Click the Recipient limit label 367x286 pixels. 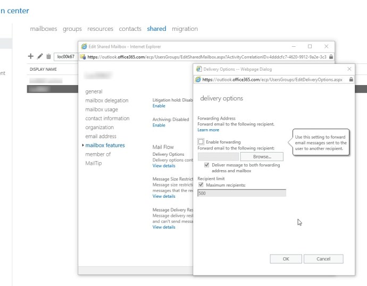(x=211, y=179)
